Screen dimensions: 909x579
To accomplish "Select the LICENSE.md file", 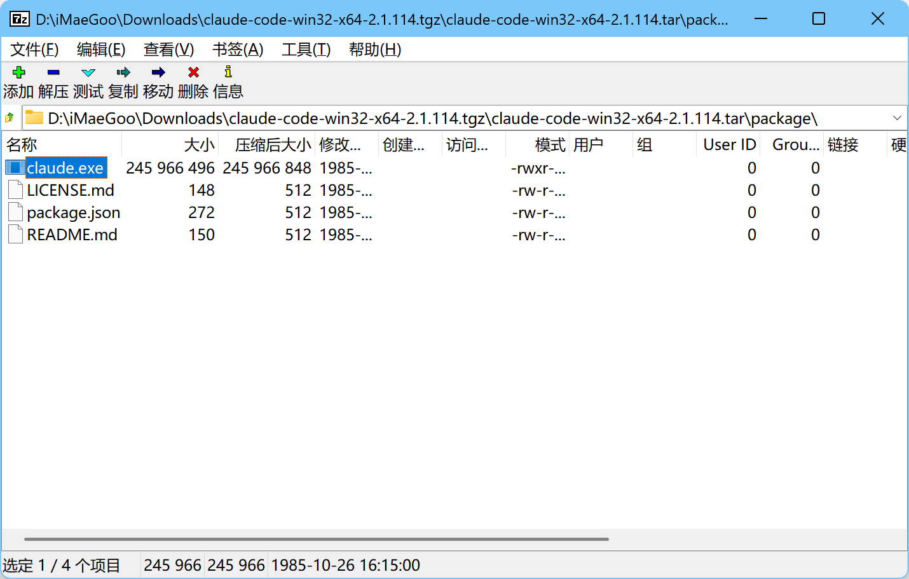I will [70, 190].
